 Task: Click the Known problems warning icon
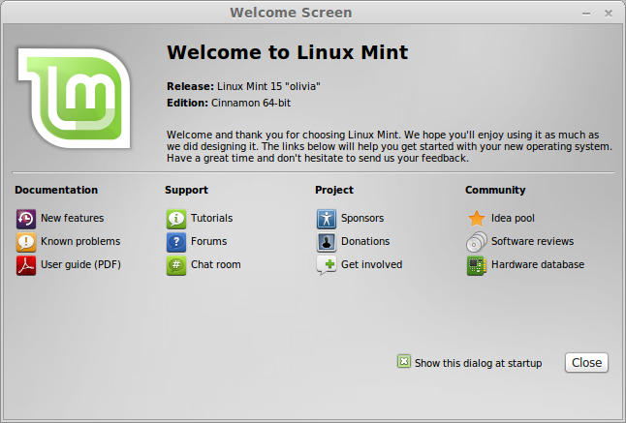[x=25, y=242]
